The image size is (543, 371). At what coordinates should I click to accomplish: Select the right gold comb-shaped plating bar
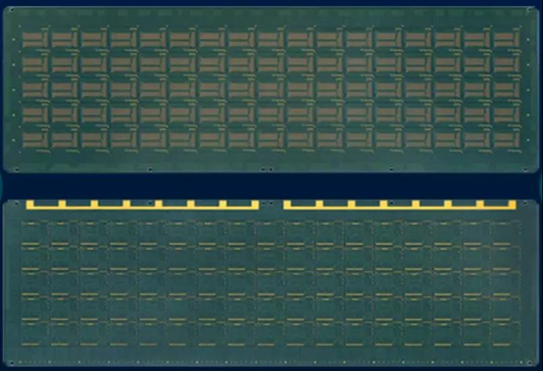(400, 205)
